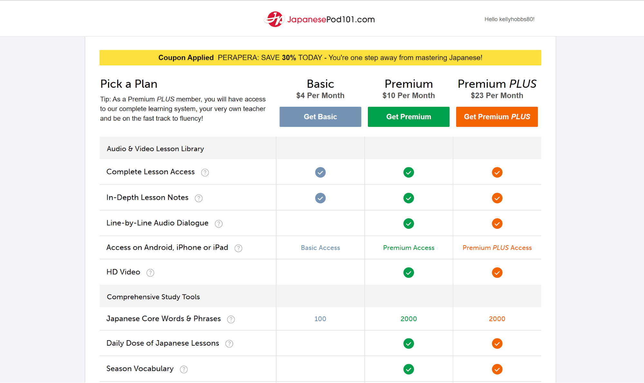Open help for Complete Lesson Access
Screen dimensions: 644x383
point(205,173)
